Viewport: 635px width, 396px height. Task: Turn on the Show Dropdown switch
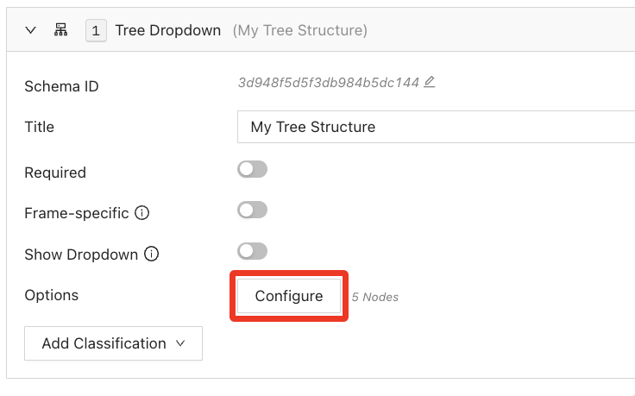253,251
